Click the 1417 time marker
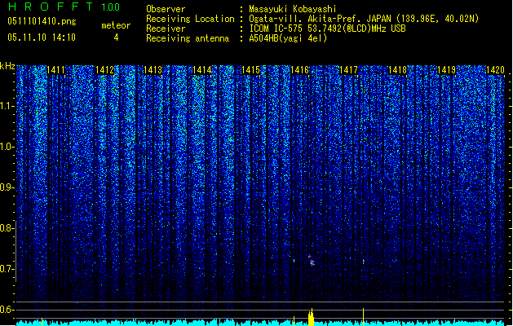513x326 pixels. (x=349, y=70)
